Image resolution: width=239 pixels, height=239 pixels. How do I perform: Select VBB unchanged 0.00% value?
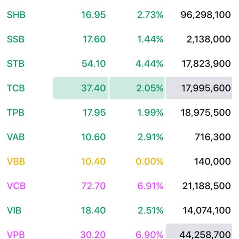150,161
